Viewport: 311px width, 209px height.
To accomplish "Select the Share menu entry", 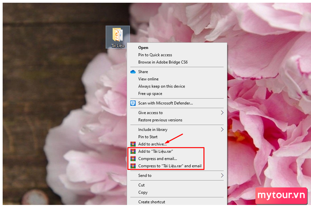I will click(177, 72).
